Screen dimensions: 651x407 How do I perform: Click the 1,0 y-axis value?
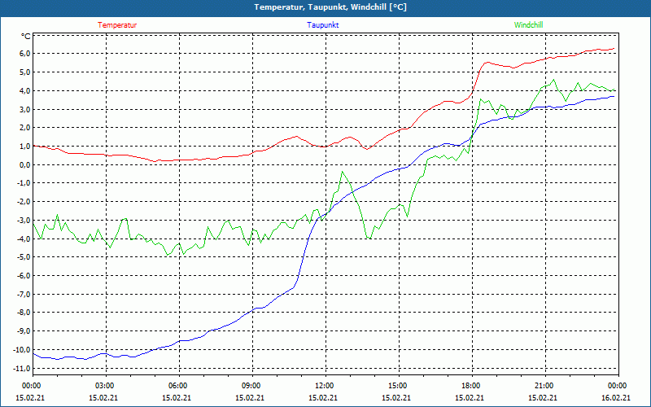tap(24, 147)
